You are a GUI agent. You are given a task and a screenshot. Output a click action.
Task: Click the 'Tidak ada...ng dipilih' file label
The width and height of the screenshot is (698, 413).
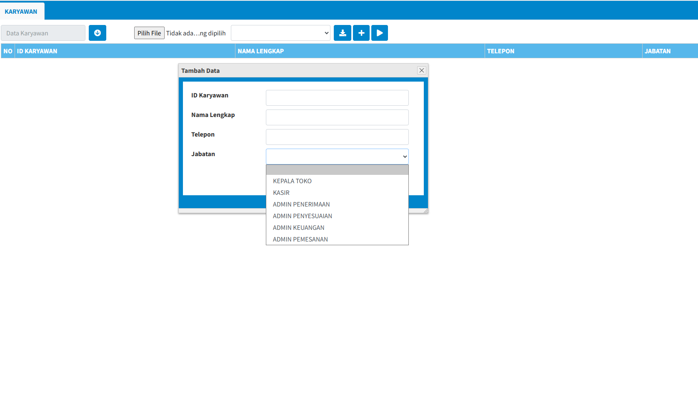196,33
